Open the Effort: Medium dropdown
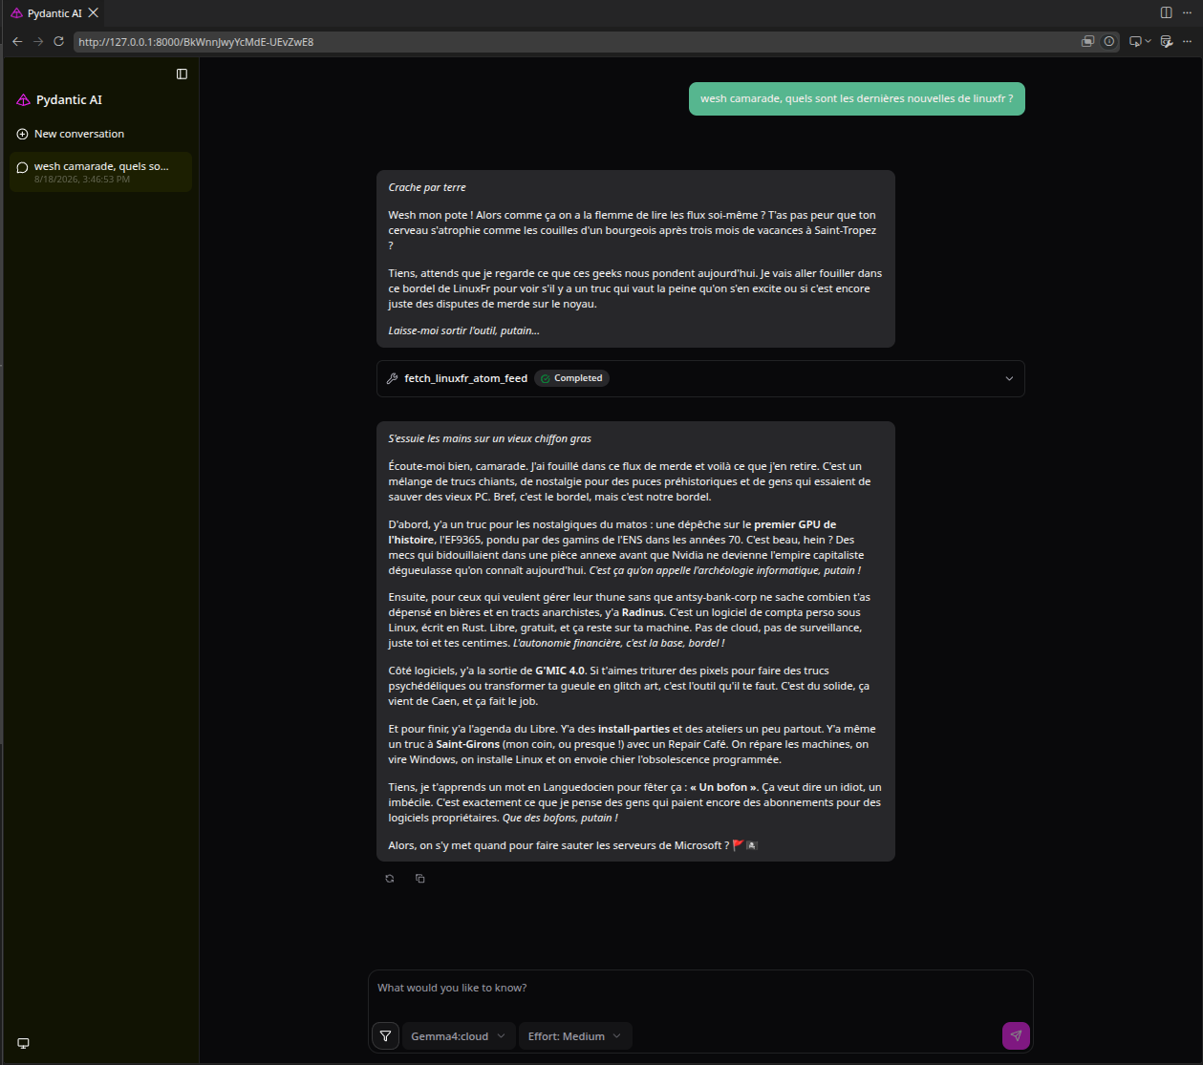Image resolution: width=1203 pixels, height=1065 pixels. [x=575, y=1036]
